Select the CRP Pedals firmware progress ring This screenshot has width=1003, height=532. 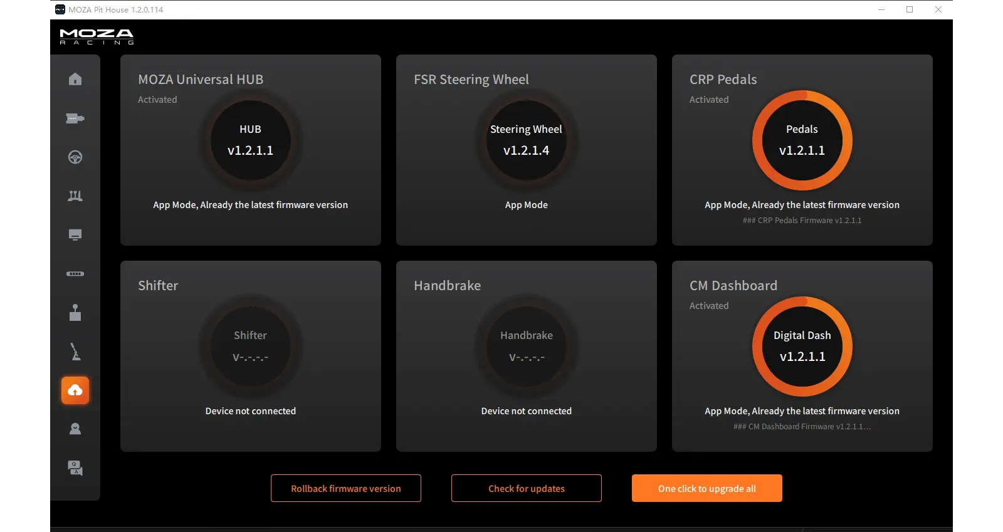point(802,140)
